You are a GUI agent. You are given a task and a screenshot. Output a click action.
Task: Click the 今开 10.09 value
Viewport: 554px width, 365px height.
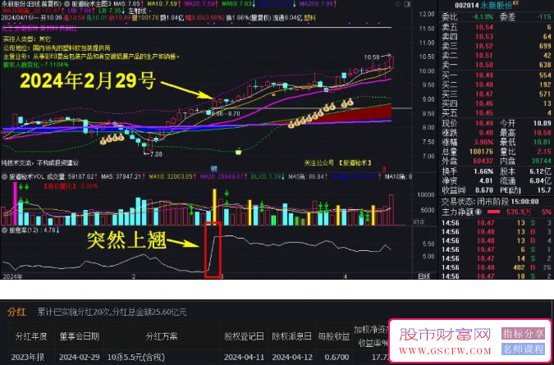tap(542, 123)
